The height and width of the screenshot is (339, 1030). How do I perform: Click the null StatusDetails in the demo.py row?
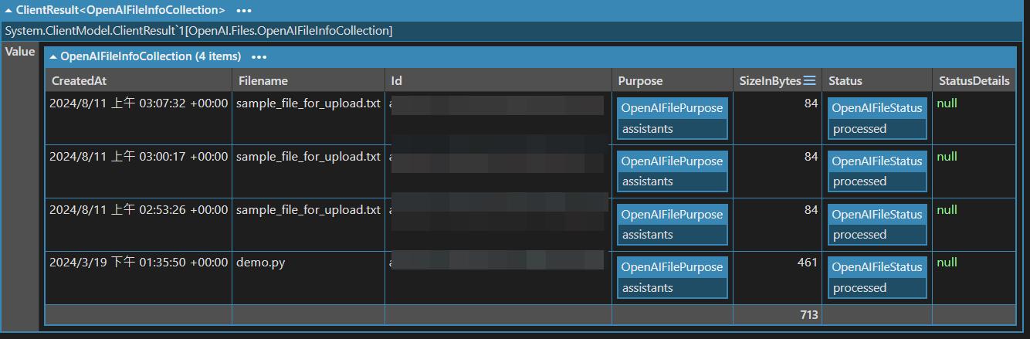pos(947,263)
